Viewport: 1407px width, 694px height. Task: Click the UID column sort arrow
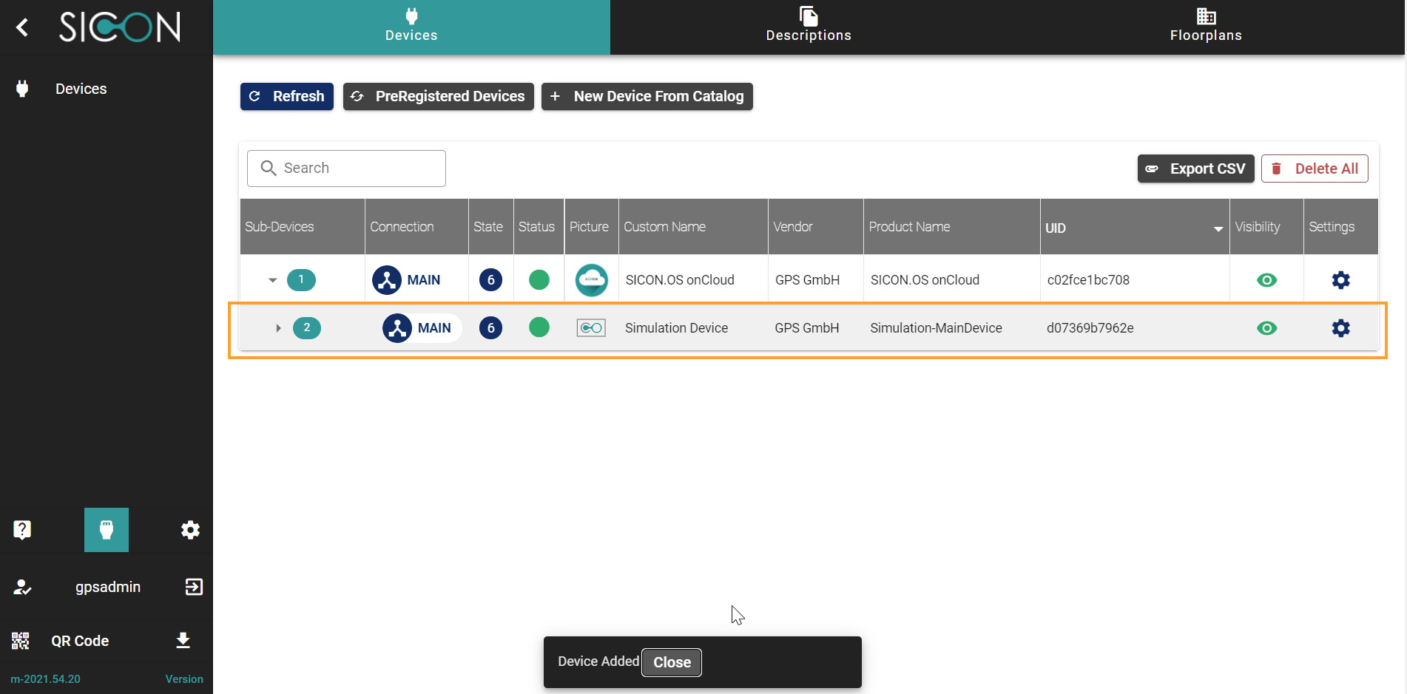pos(1218,228)
